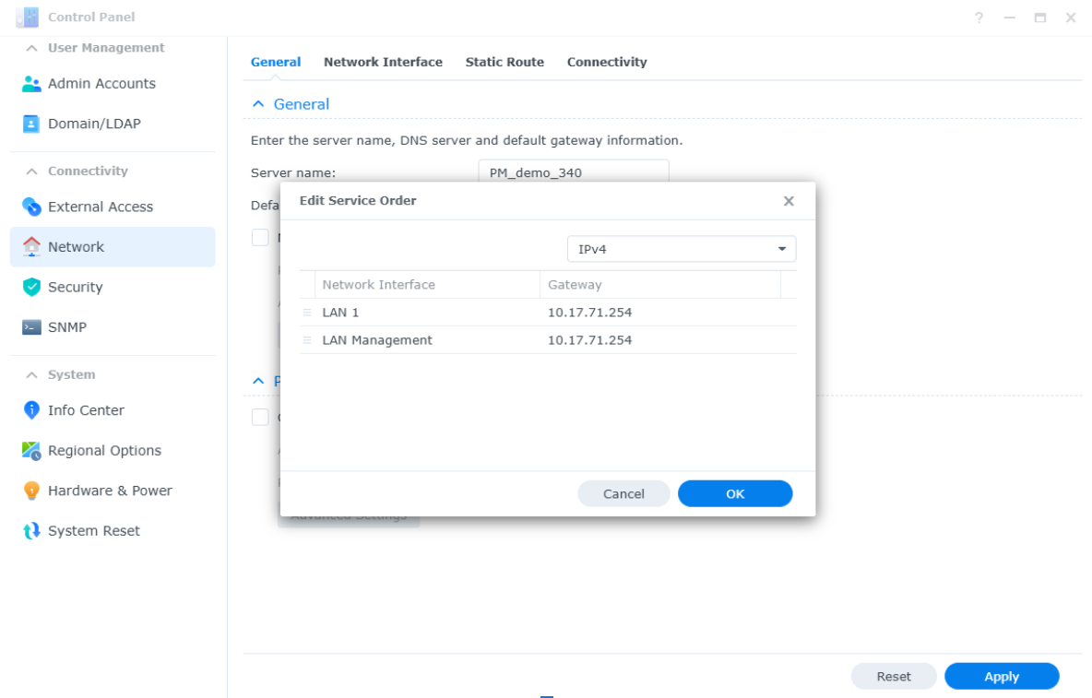The image size is (1092, 698).
Task: Click the Control Panel title icon
Action: [x=27, y=17]
